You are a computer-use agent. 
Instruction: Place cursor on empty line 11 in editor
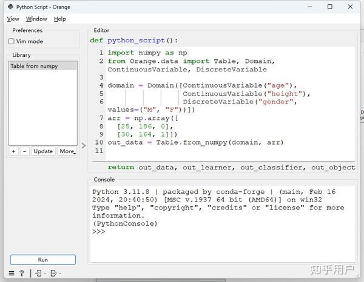point(230,151)
